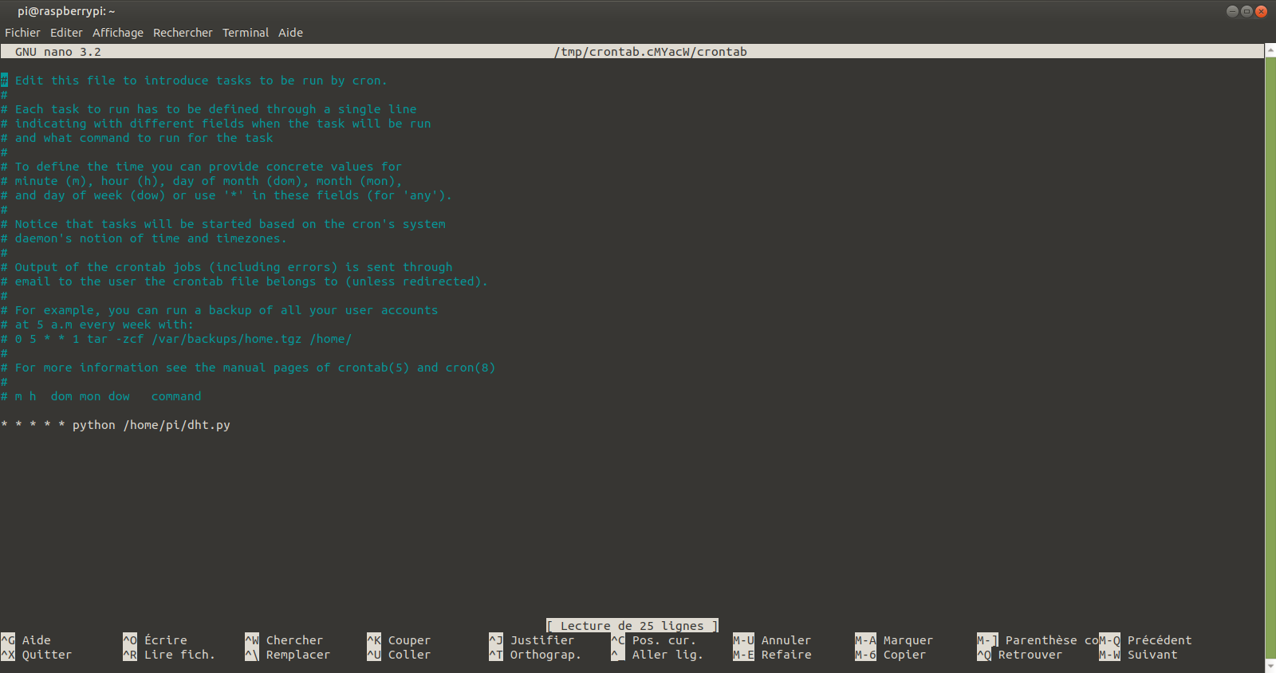
Task: Click the Aller lig. shortcut
Action: (x=657, y=655)
